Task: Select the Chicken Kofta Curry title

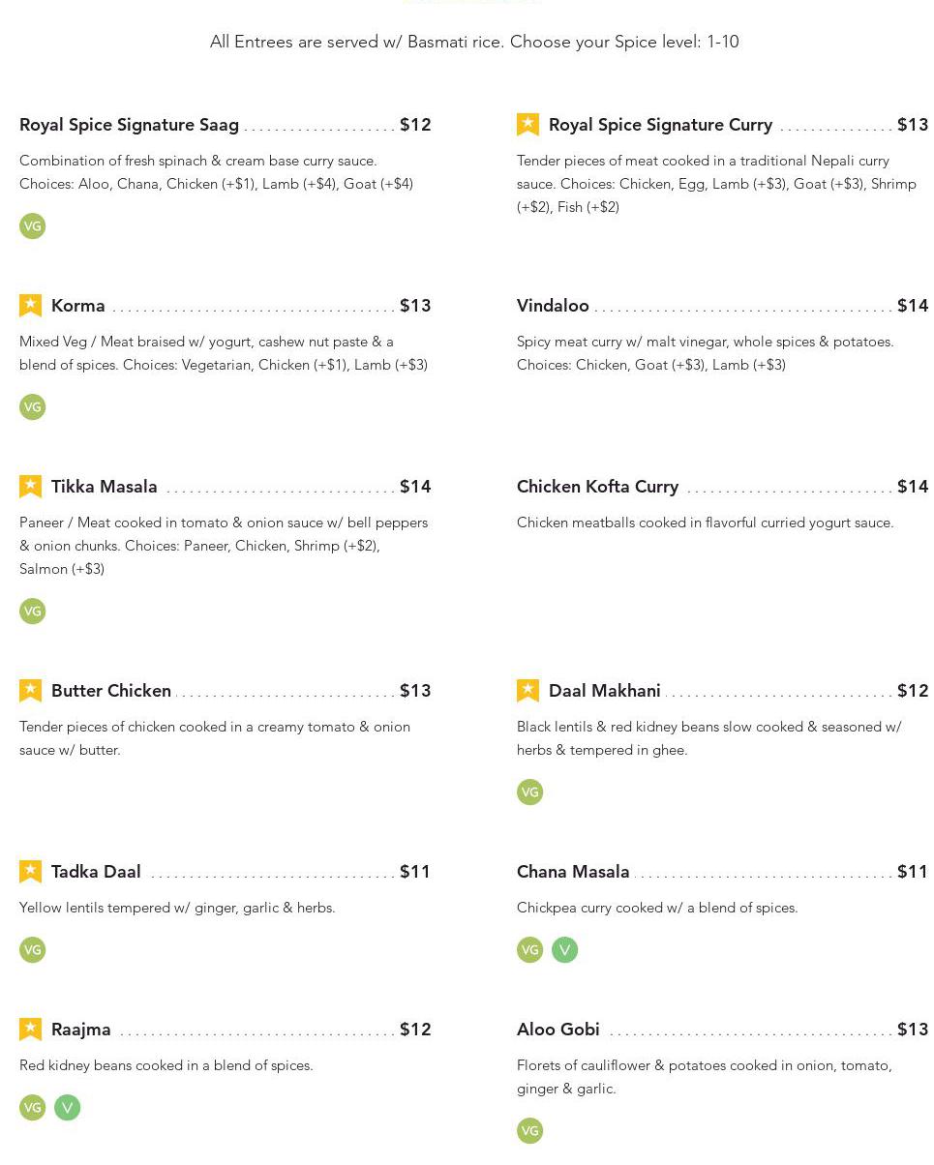Action: pyautogui.click(x=597, y=487)
